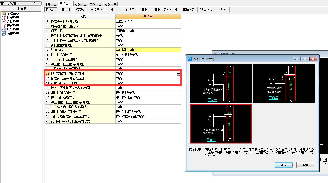Select the 基础次梁 tab
The height and width of the screenshot is (183, 328).
pos(189,10)
